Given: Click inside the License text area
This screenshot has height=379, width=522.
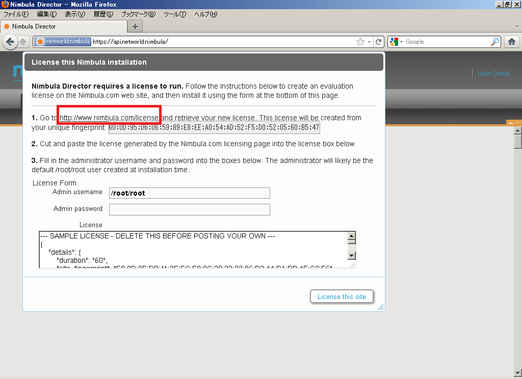Looking at the screenshot, I should [193, 250].
